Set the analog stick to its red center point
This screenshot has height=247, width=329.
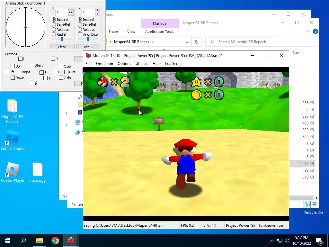click(25, 27)
